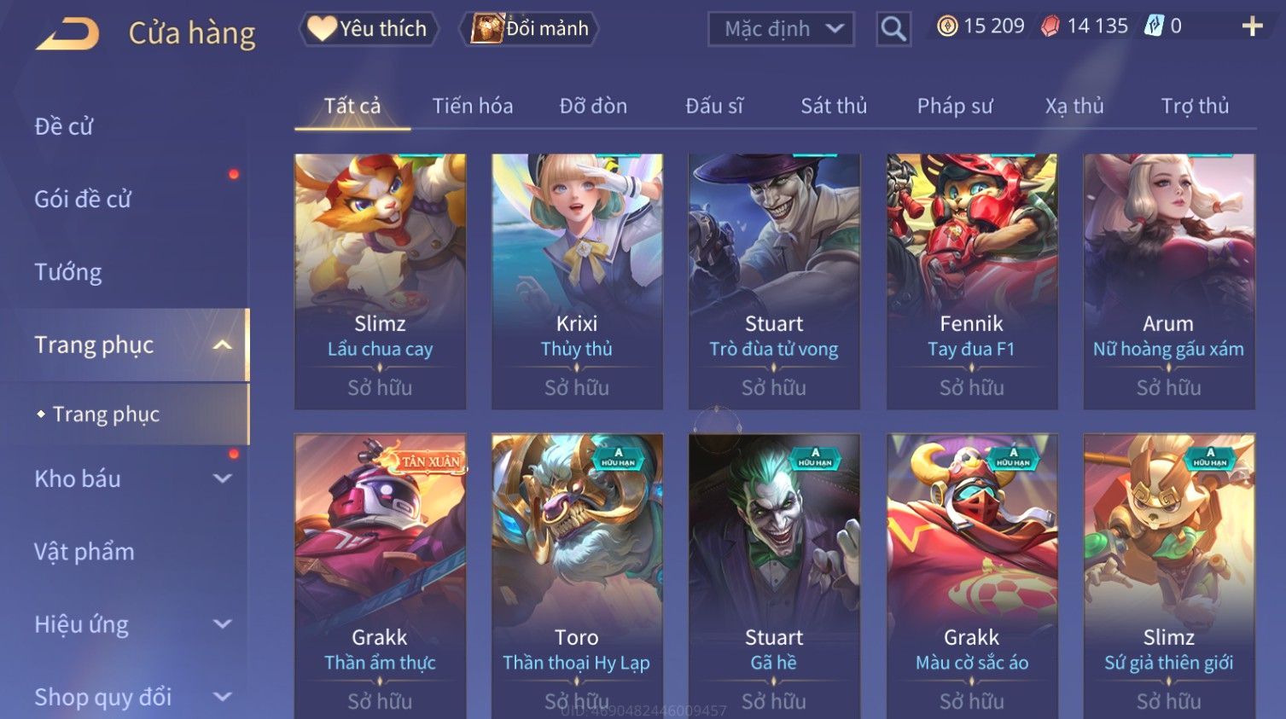Click the gold coin balance icon
The width and height of the screenshot is (1286, 719).
[x=947, y=26]
